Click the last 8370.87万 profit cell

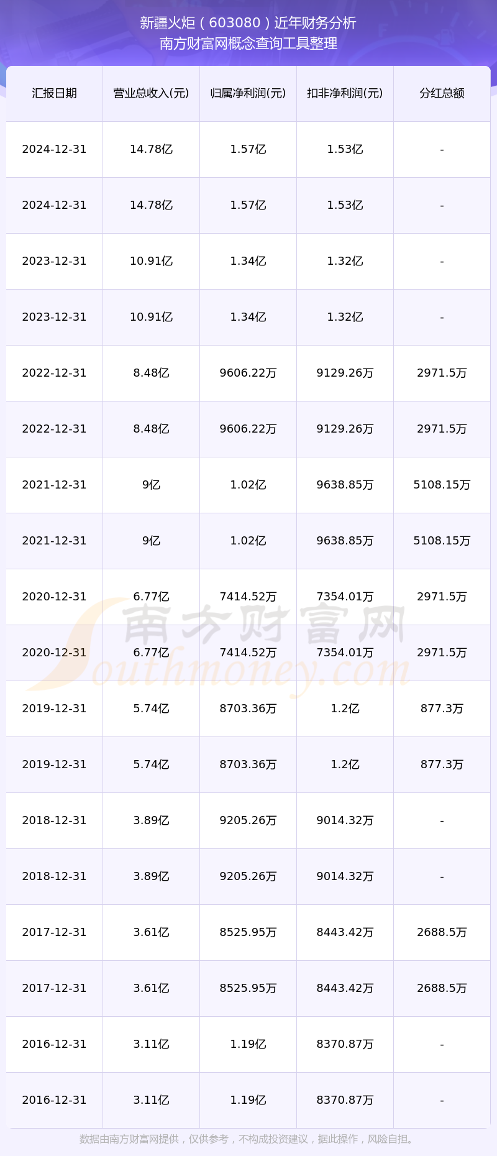[345, 1100]
